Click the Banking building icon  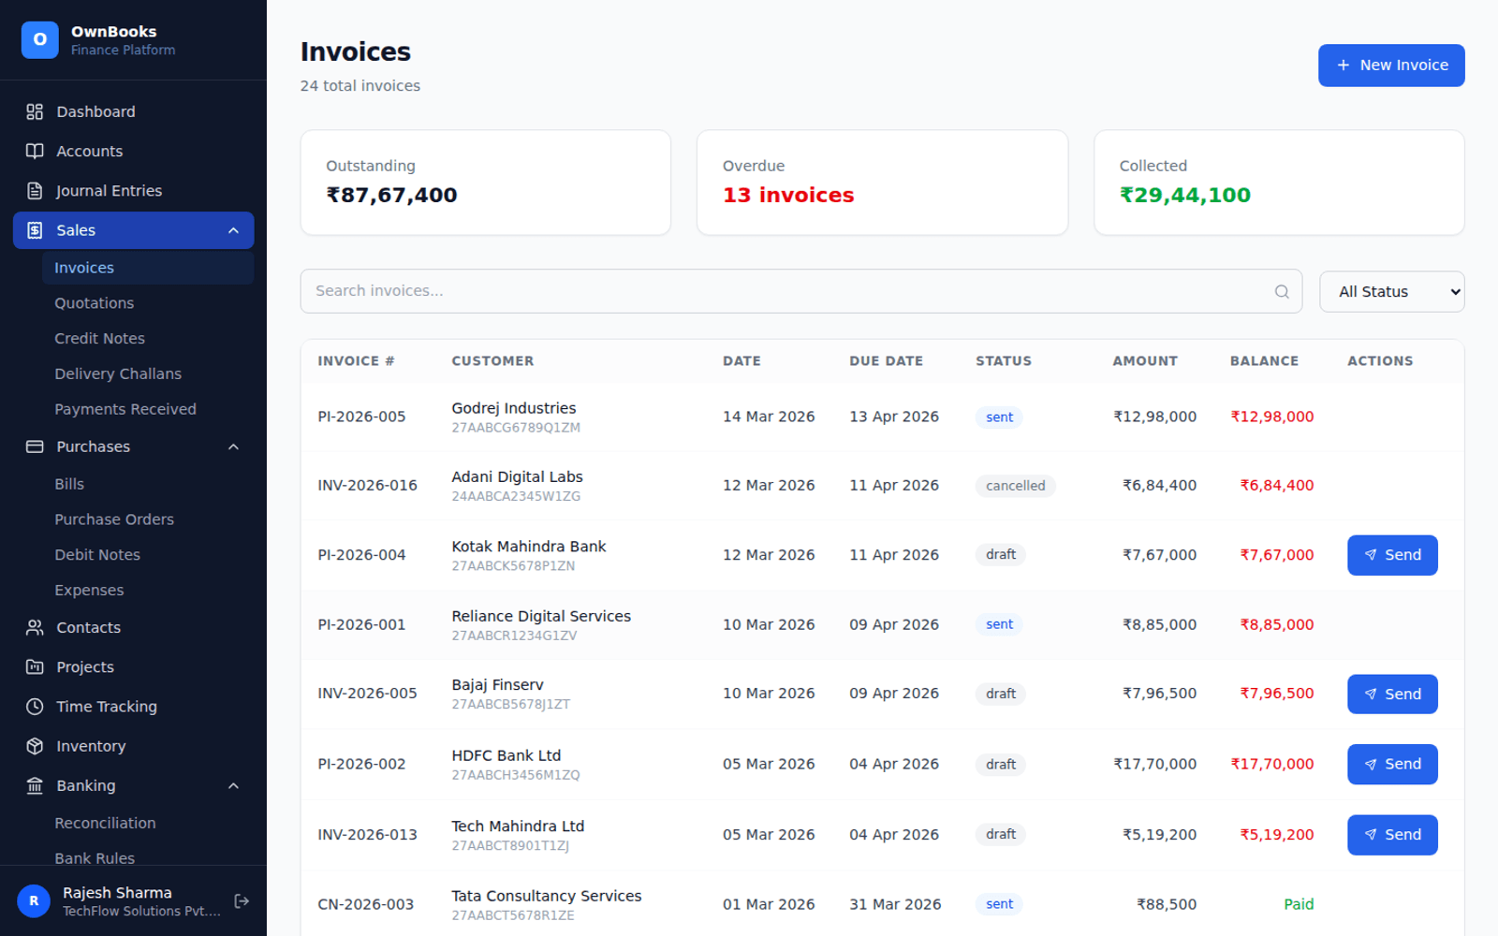pos(35,785)
